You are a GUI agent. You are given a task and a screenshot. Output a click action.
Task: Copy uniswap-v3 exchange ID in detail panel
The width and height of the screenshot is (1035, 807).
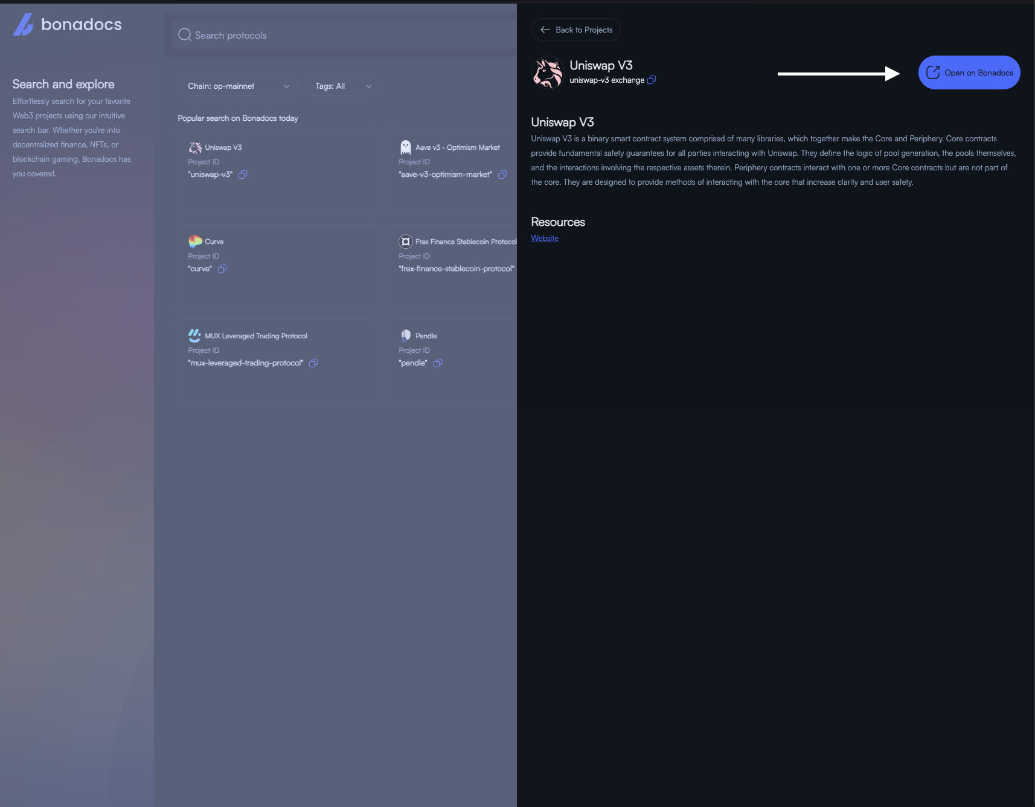pyautogui.click(x=652, y=80)
